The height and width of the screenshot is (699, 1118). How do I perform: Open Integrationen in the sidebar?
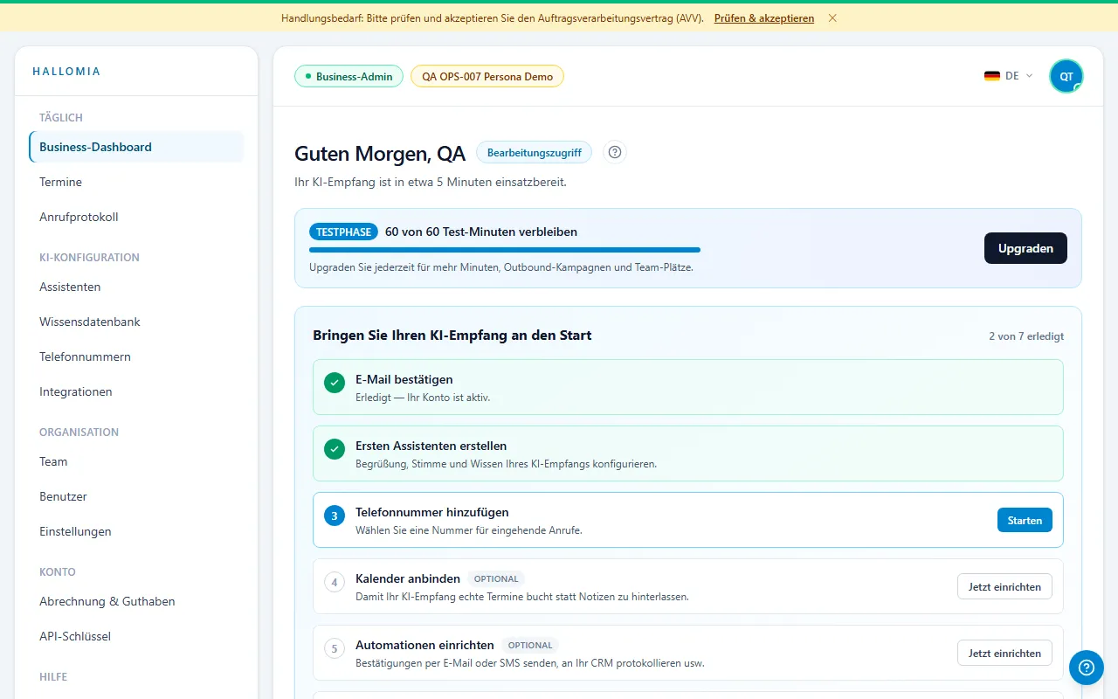(136, 391)
